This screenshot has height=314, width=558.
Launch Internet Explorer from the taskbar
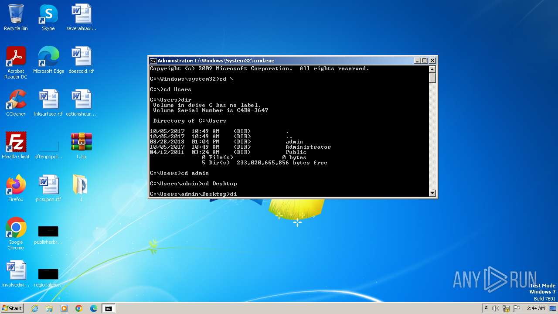point(35,308)
